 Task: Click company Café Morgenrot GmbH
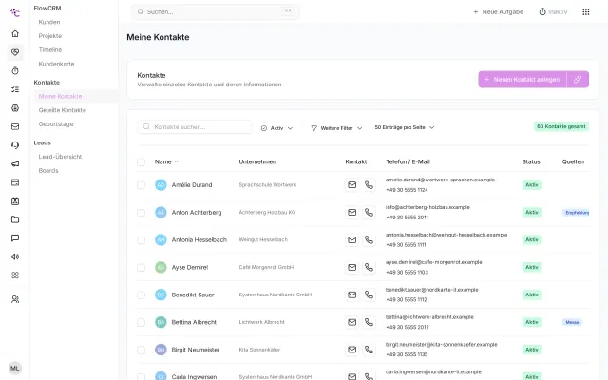click(266, 267)
